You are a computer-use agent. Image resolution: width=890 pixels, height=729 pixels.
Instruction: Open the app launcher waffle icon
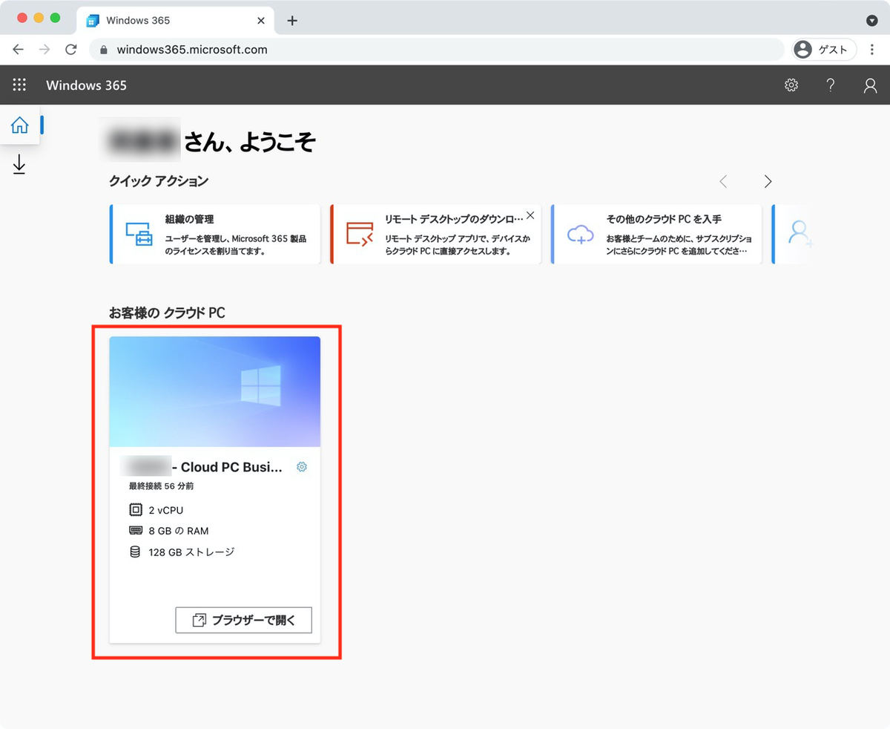pos(20,85)
